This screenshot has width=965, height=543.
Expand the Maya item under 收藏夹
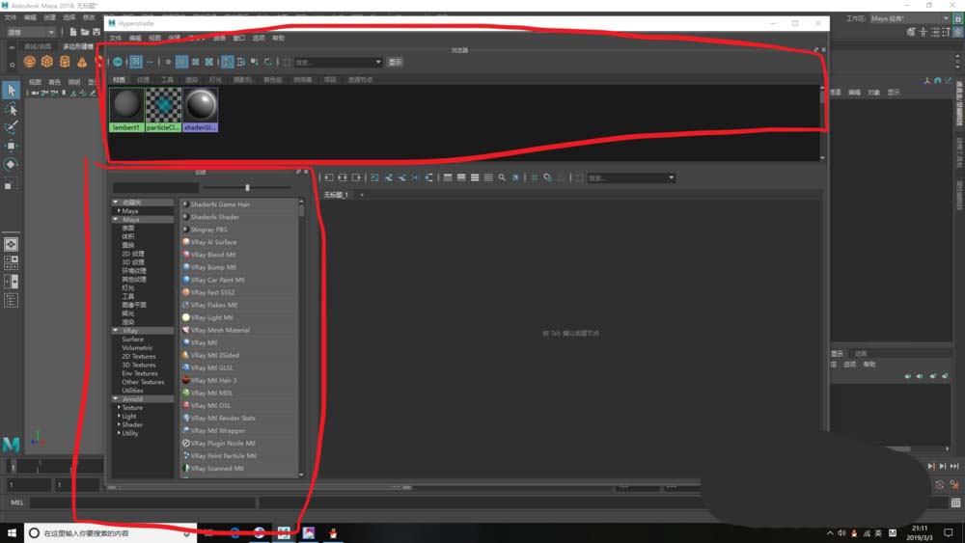pyautogui.click(x=119, y=211)
